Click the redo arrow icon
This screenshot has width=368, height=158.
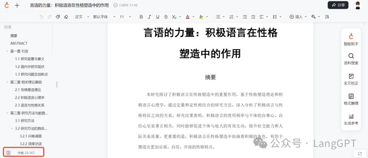point(49,17)
